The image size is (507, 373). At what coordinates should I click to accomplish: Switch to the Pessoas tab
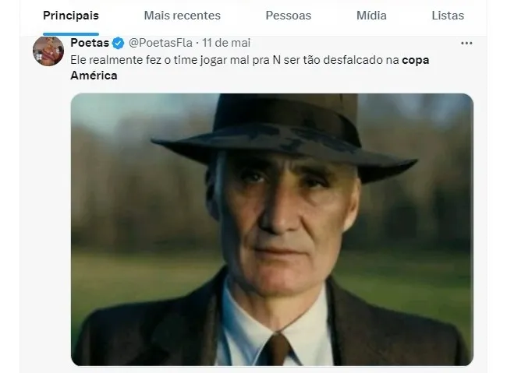(288, 16)
